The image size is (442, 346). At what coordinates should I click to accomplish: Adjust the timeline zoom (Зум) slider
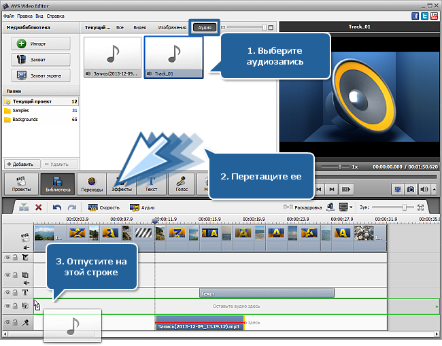[x=404, y=207]
